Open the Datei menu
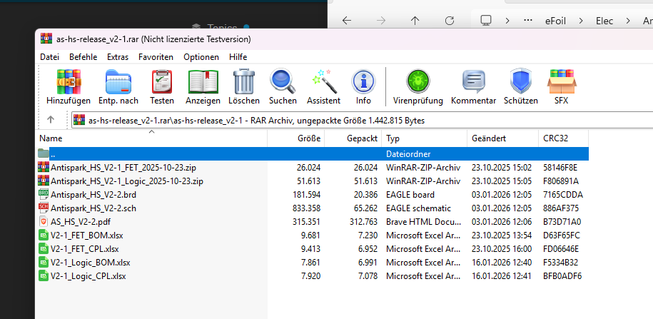 click(x=49, y=56)
